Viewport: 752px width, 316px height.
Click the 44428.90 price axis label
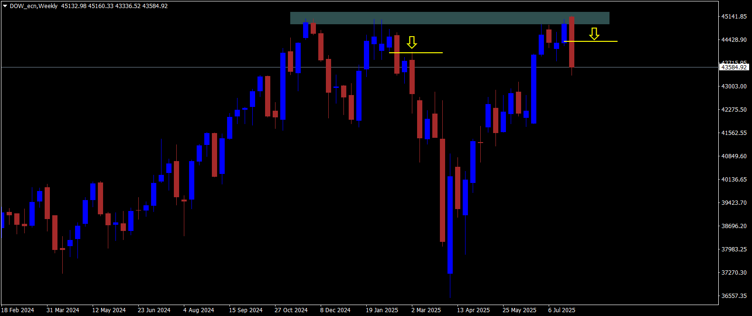point(734,40)
